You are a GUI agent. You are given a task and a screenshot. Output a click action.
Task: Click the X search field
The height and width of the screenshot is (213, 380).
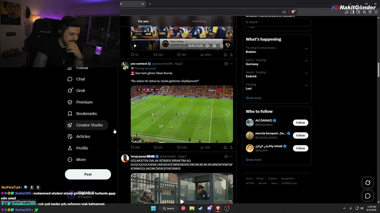tap(277, 22)
